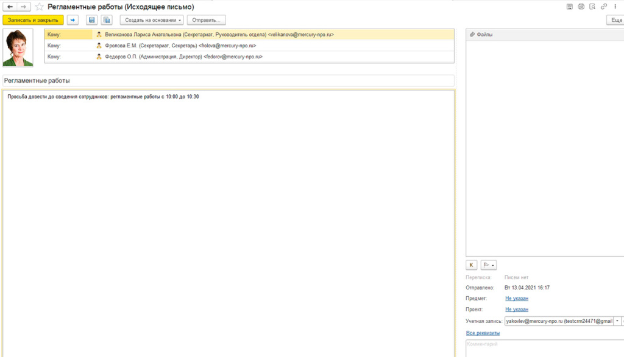The width and height of the screenshot is (624, 357).
Task: Save letter using toolbar floppy disk icon
Action: click(x=91, y=20)
